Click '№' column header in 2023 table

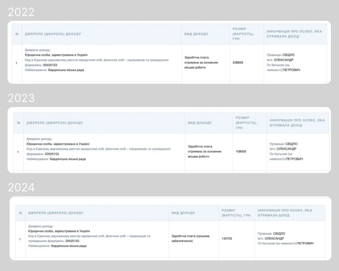point(19,123)
